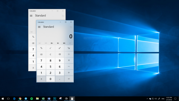This screenshot has height=101, width=179.
Task: Click the divide key
Action: click(69, 54)
